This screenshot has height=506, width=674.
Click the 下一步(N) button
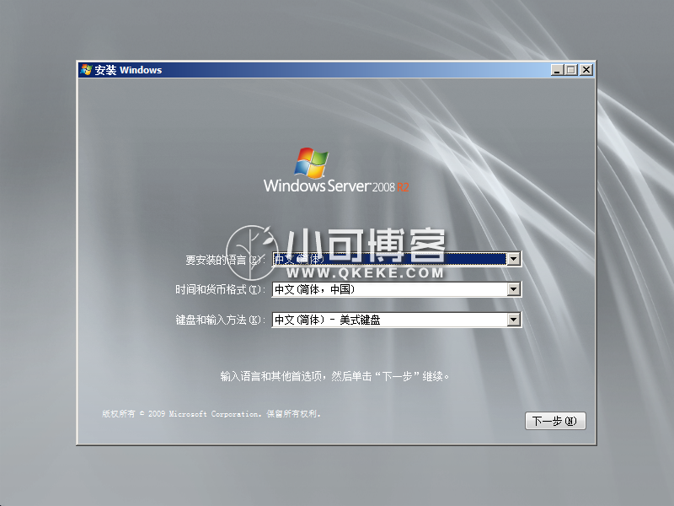click(x=555, y=421)
